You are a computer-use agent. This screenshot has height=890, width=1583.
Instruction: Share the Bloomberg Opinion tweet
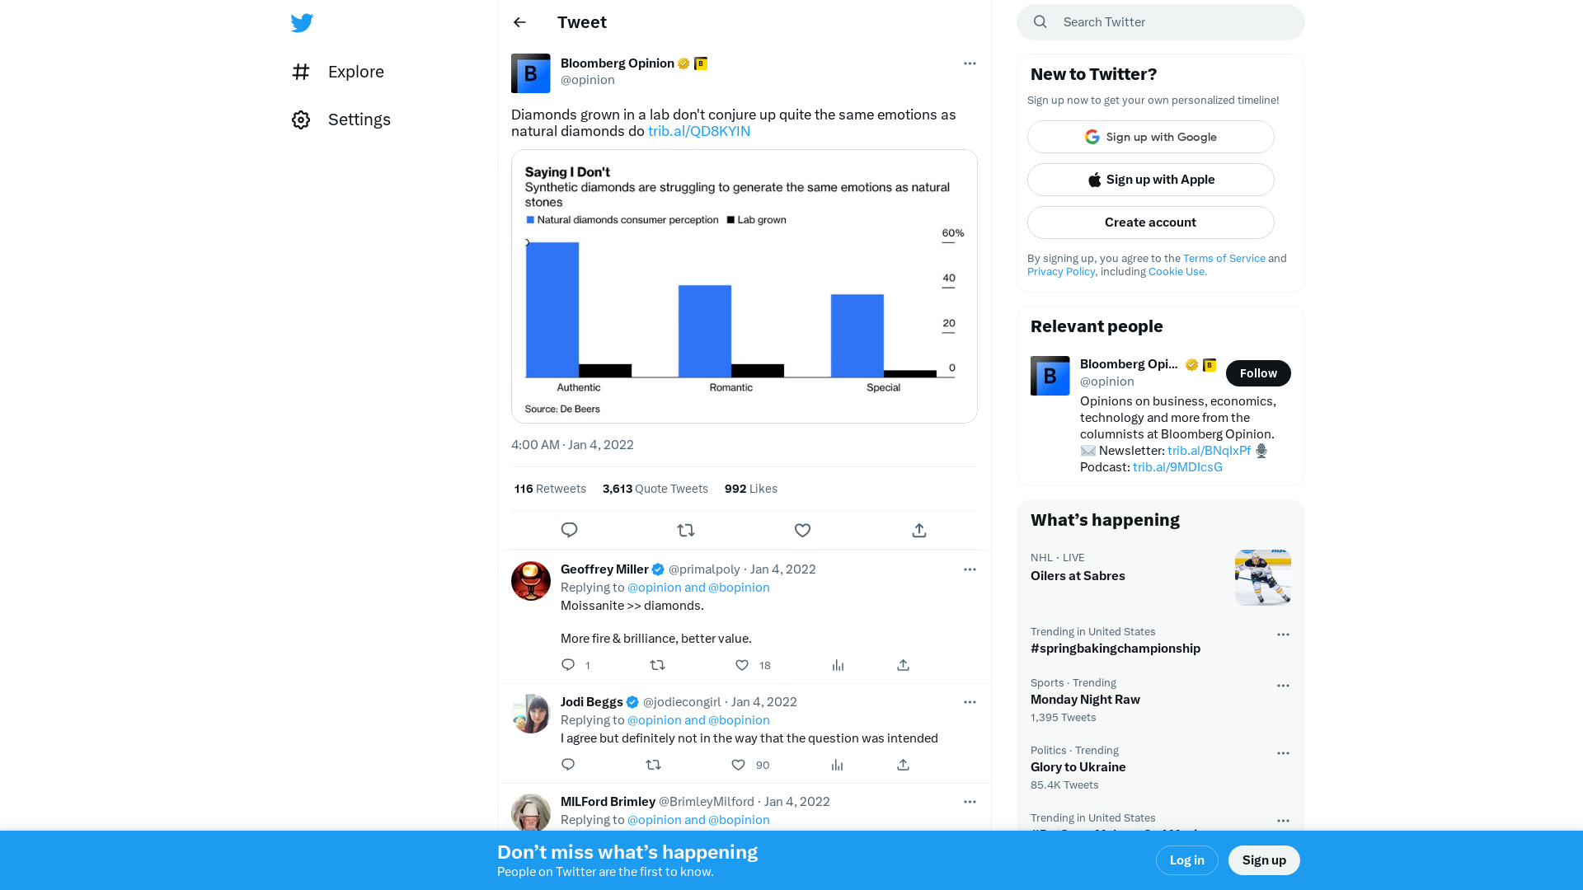click(x=919, y=530)
